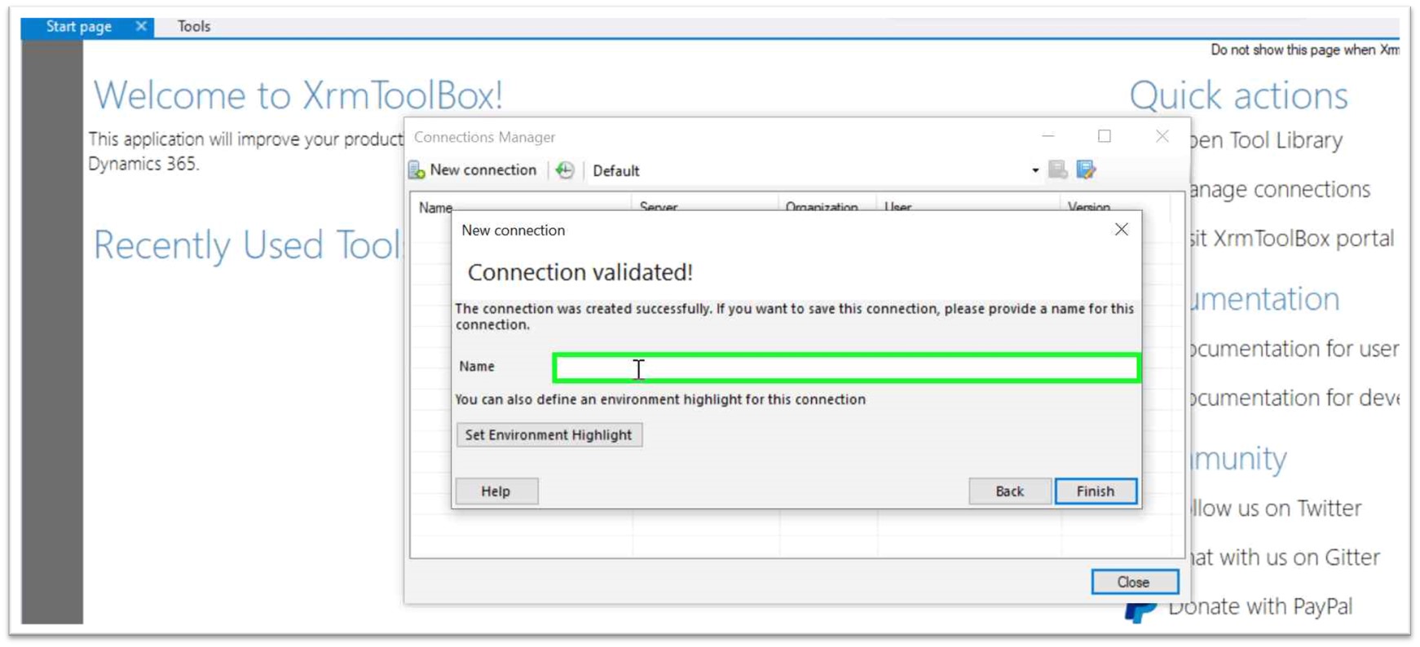Click the New connection toolbar button
This screenshot has width=1420, height=647.
tap(473, 170)
